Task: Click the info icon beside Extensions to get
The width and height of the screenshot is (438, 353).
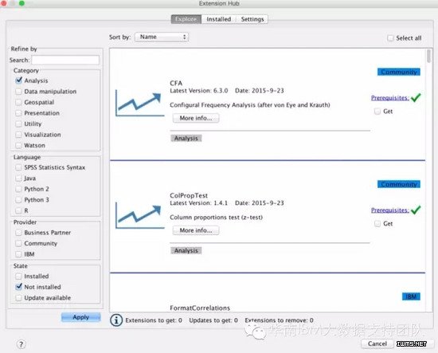Action: click(116, 320)
